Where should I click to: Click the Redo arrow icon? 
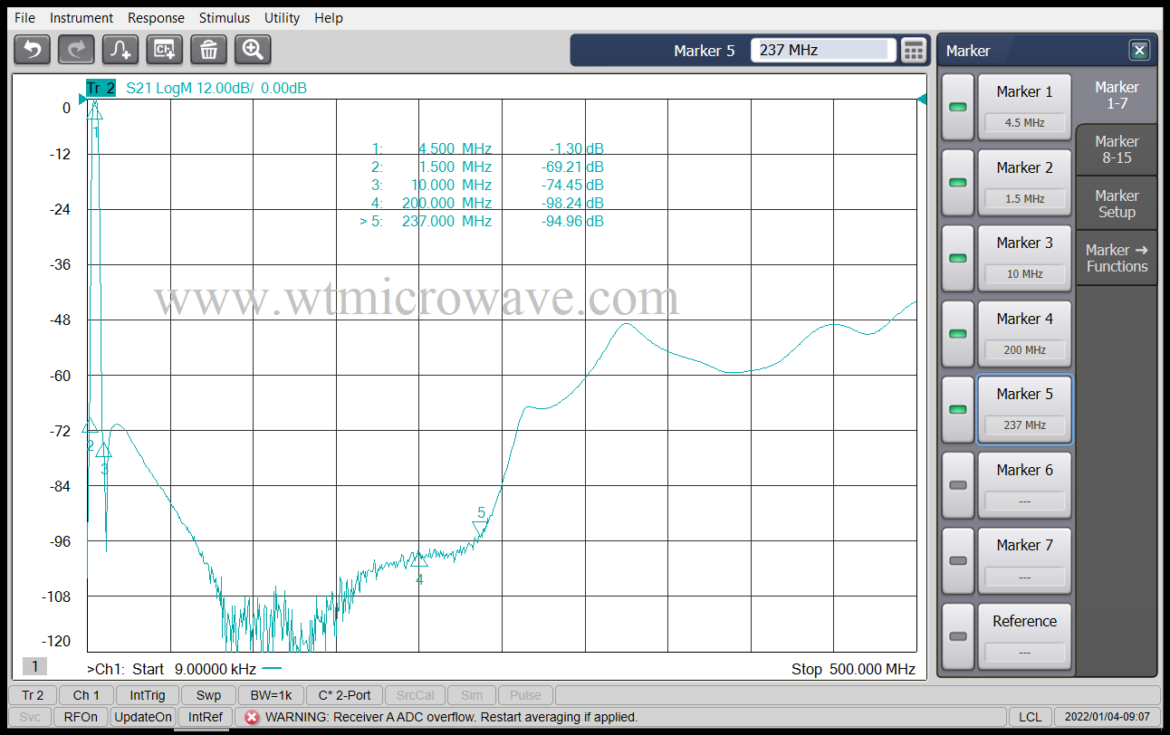click(x=75, y=50)
